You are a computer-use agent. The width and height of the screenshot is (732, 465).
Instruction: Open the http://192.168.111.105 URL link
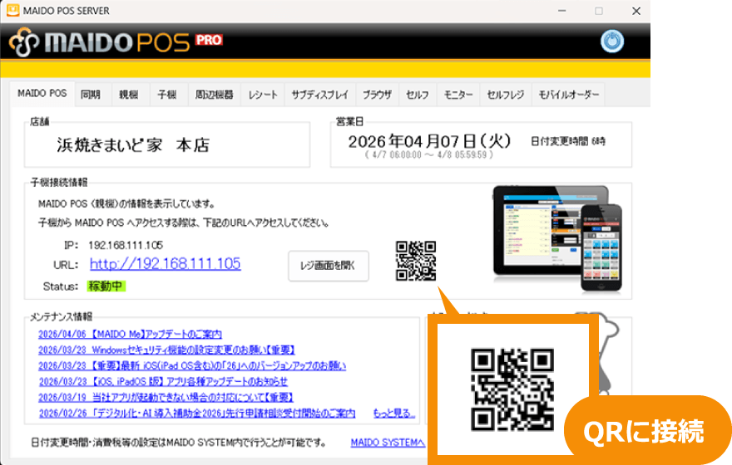point(166,264)
